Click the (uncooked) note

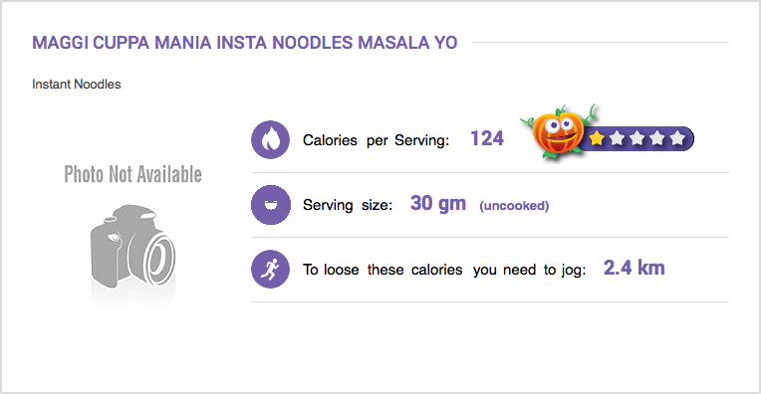click(x=514, y=206)
